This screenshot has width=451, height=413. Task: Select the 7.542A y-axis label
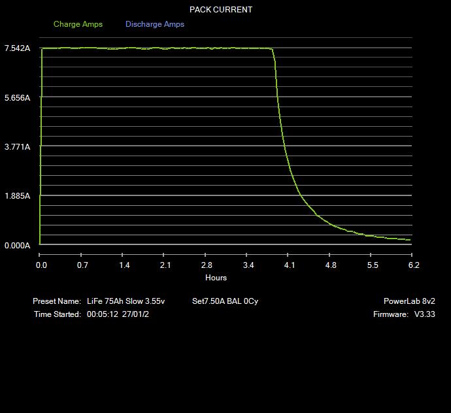click(17, 48)
